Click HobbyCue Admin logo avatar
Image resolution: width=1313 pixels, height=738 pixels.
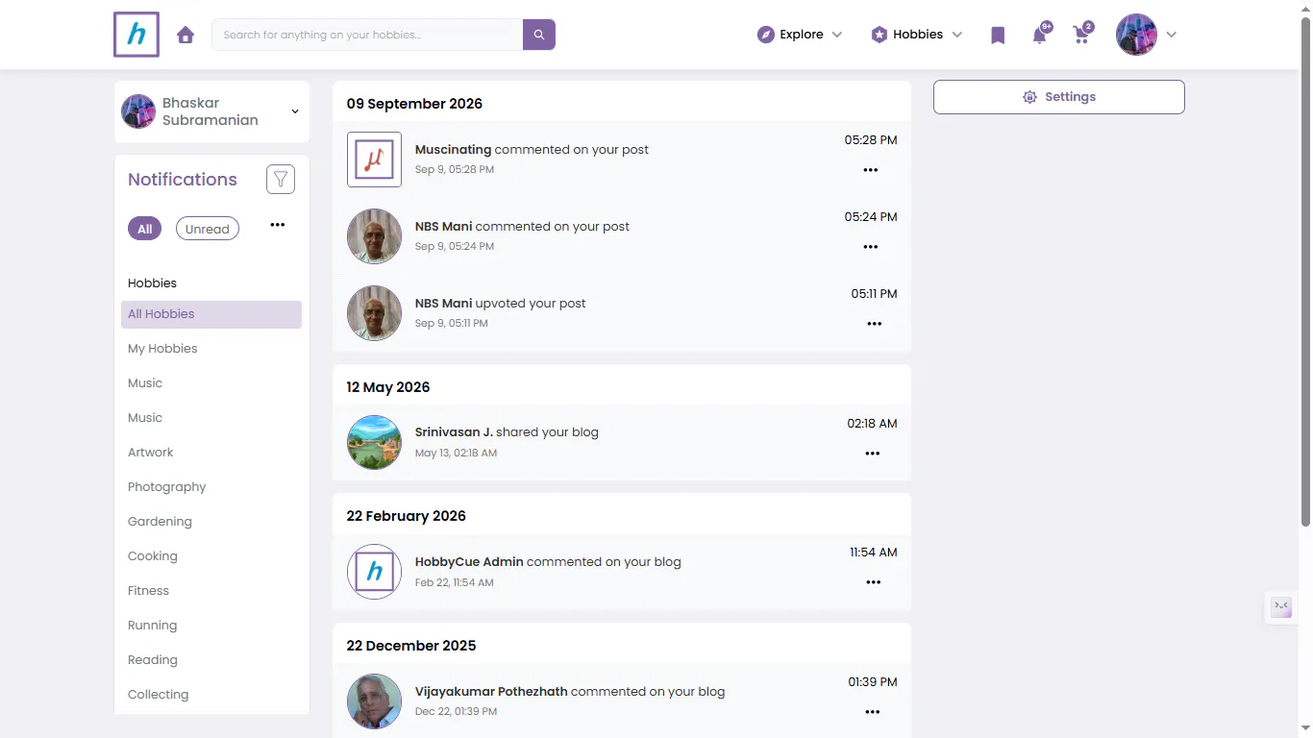coord(374,572)
